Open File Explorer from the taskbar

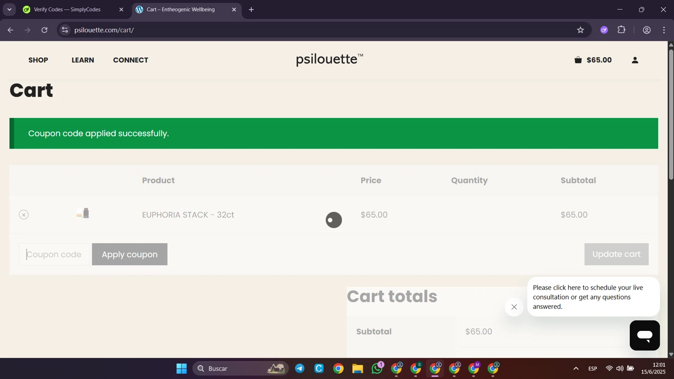[x=358, y=369]
